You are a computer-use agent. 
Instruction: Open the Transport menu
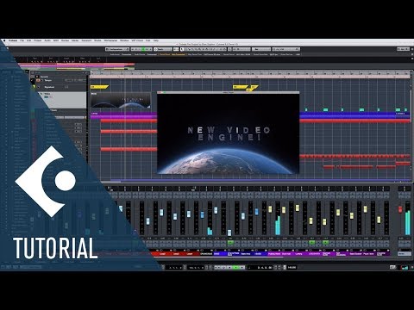pos(86,40)
